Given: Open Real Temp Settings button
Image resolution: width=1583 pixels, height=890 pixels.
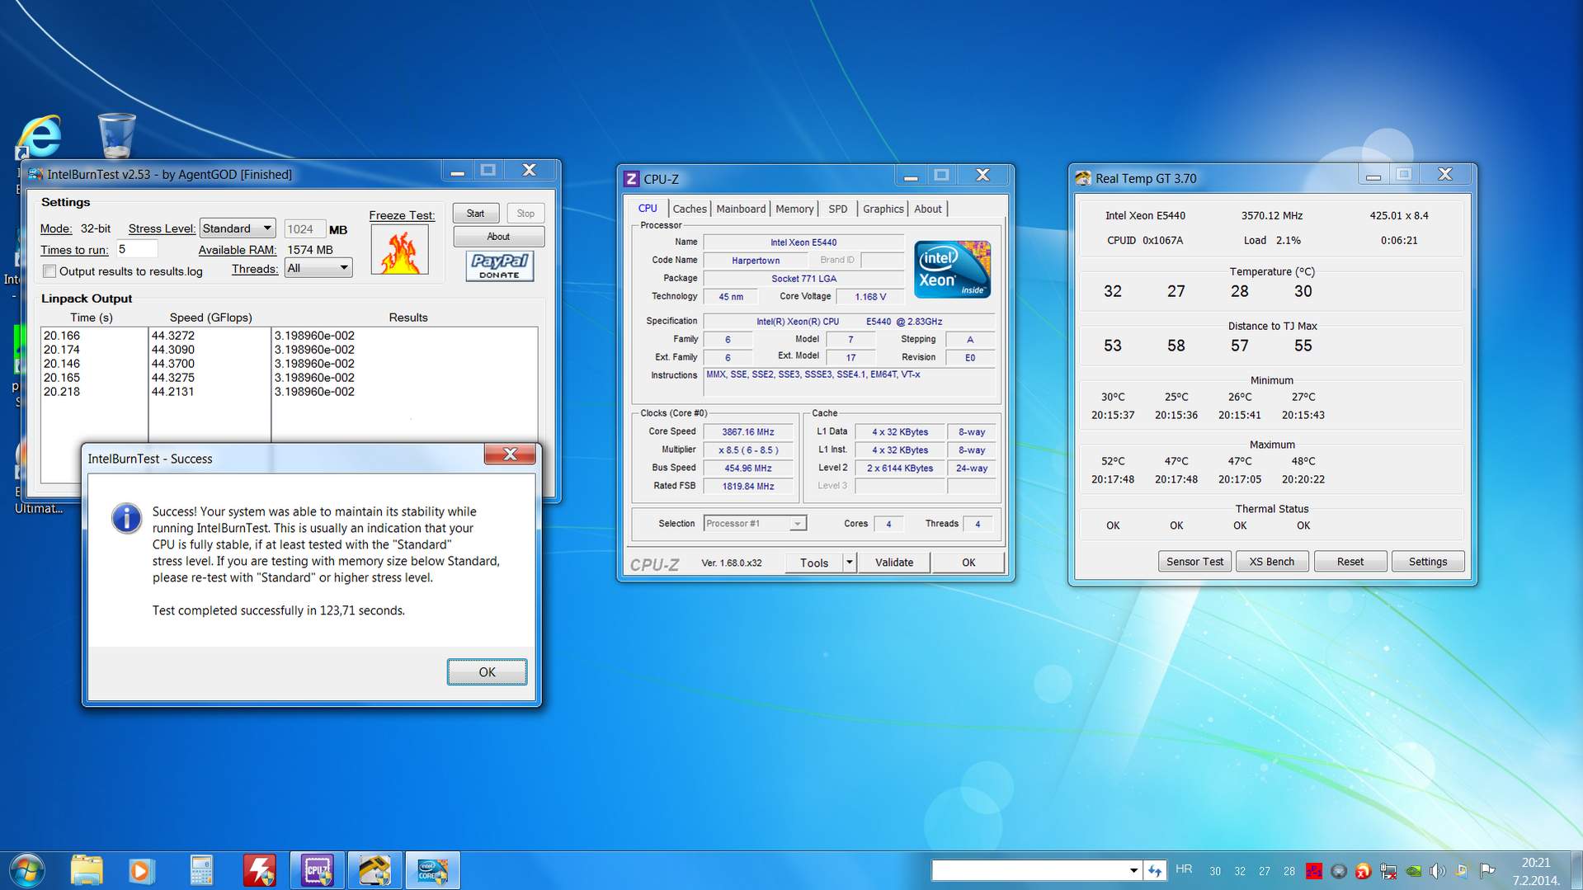Looking at the screenshot, I should pyautogui.click(x=1427, y=562).
